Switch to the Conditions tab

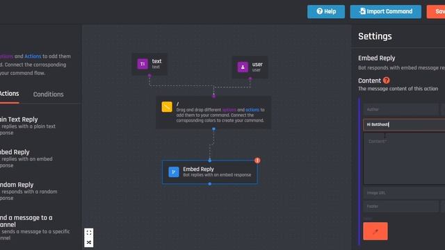point(48,94)
